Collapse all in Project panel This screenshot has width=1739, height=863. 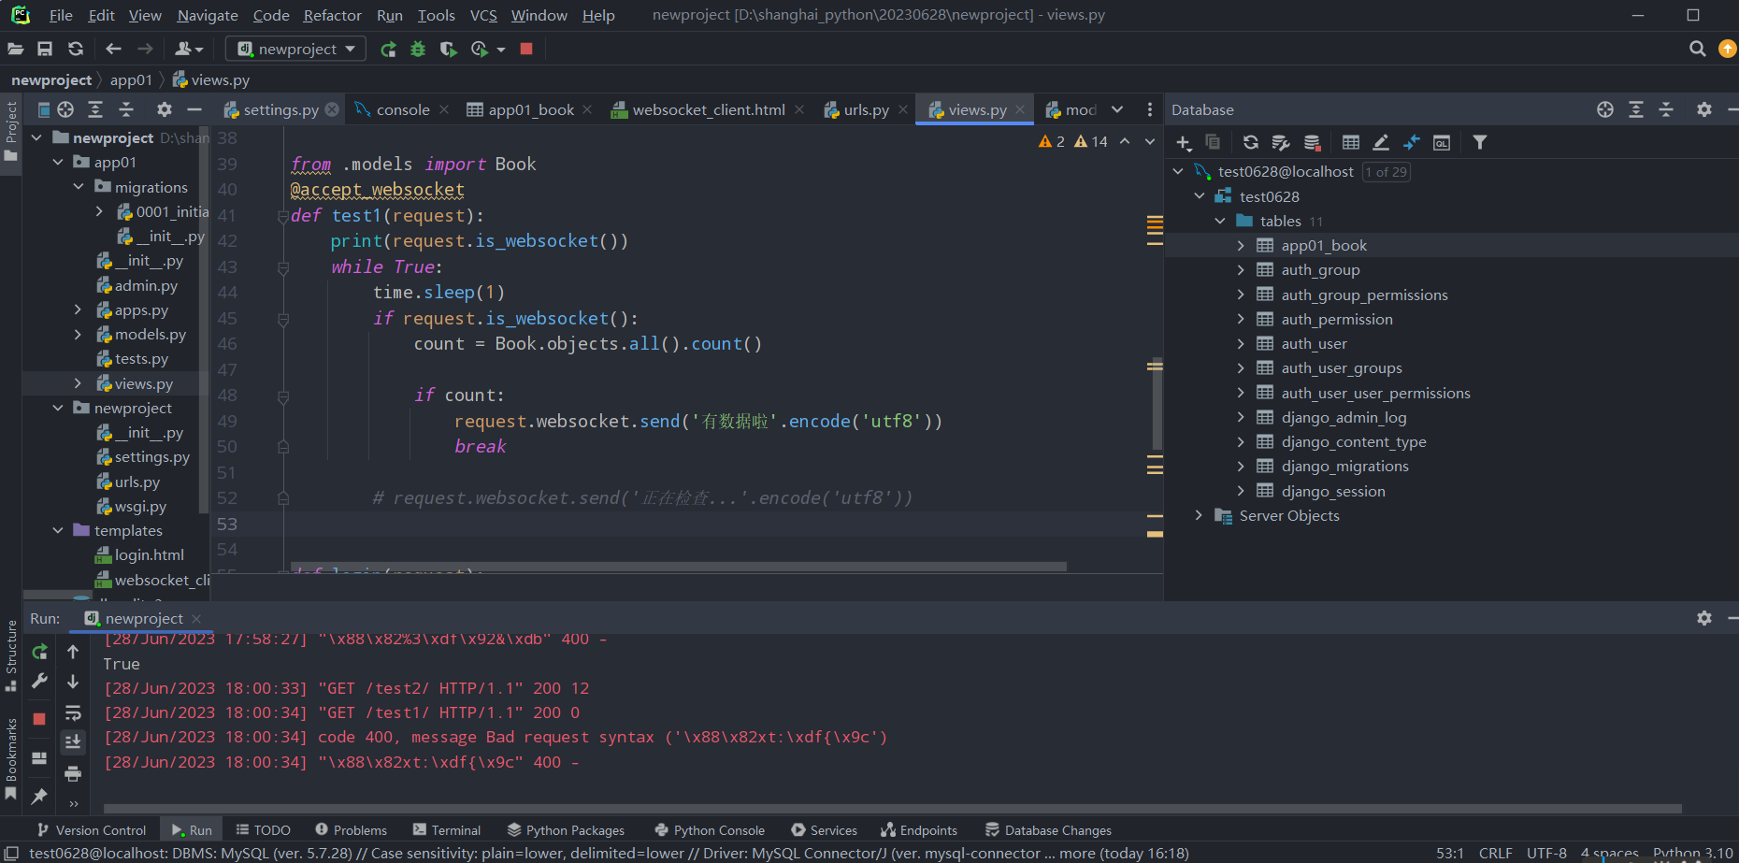tap(126, 109)
